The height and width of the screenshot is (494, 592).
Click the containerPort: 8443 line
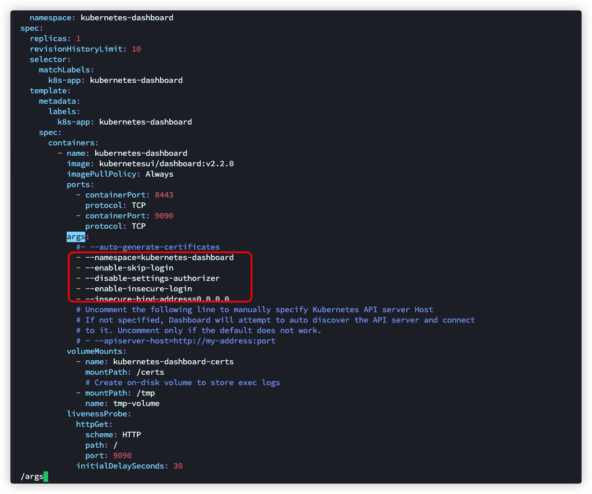(x=125, y=195)
